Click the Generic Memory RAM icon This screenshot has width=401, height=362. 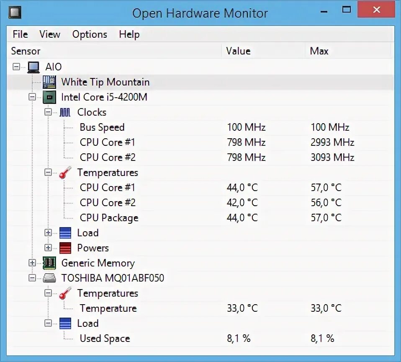49,263
